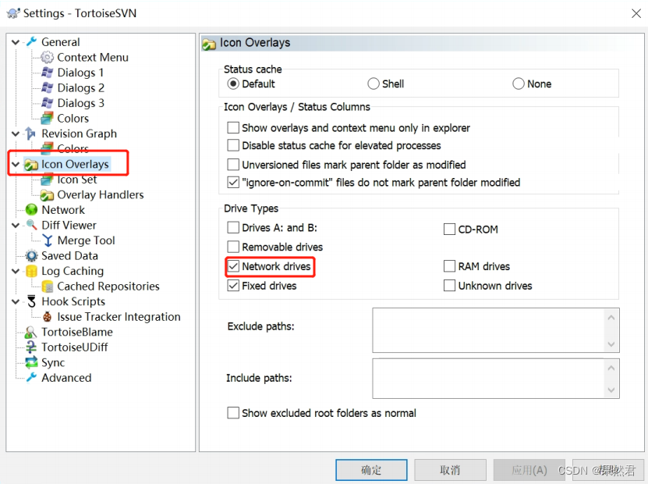Viewport: 648px width, 484px height.
Task: Collapse the Hook Scripts tree node
Action: point(16,301)
